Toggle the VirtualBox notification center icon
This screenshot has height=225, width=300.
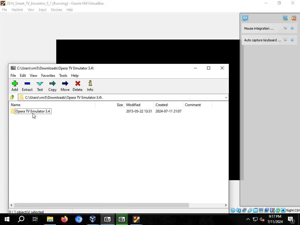pos(245,18)
